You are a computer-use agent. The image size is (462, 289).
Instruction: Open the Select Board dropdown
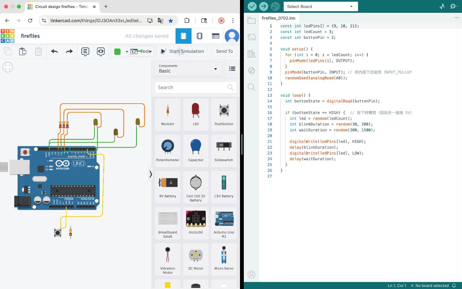(320, 6)
